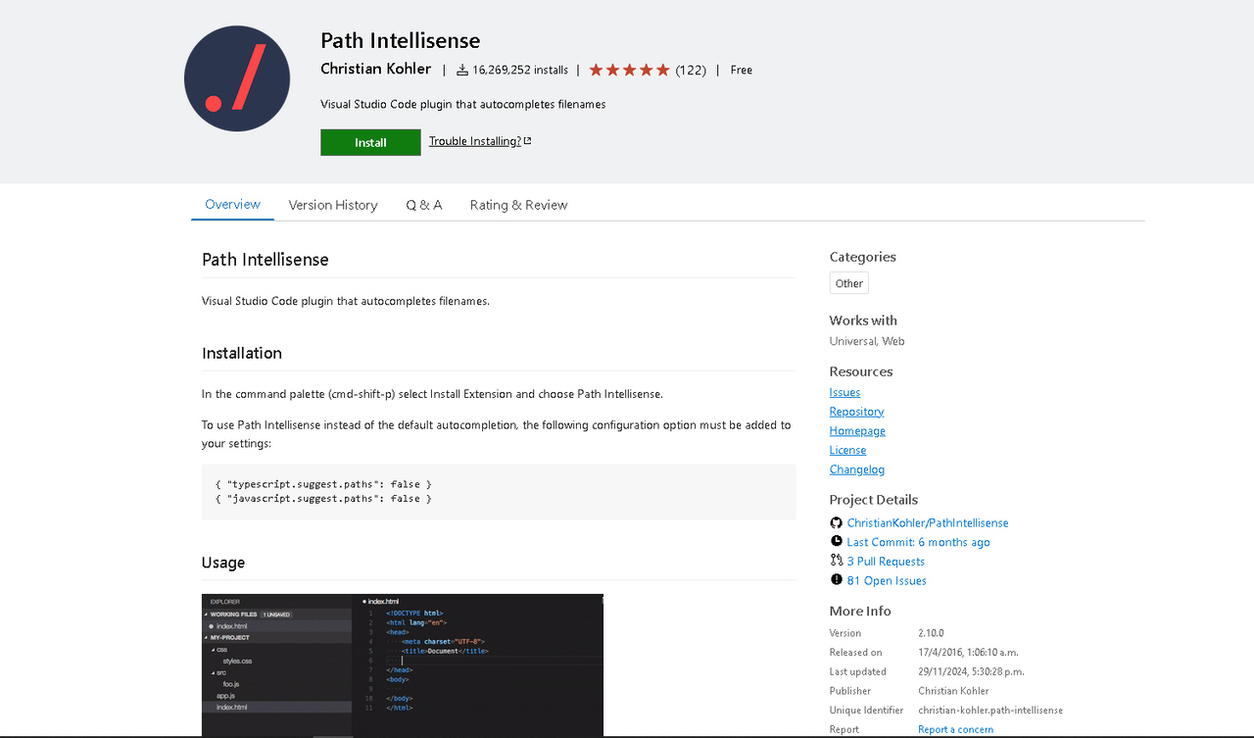Image resolution: width=1254 pixels, height=738 pixels.
Task: Click the star rating icons
Action: click(x=629, y=70)
